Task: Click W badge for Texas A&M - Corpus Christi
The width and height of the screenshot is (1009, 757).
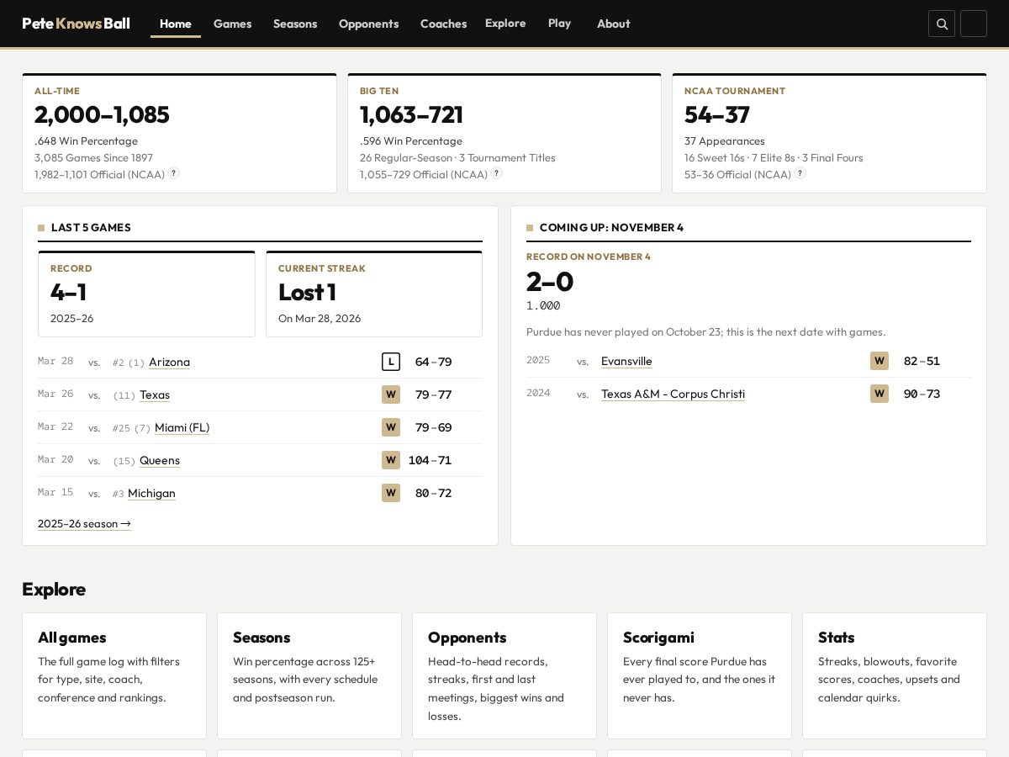Action: point(880,394)
